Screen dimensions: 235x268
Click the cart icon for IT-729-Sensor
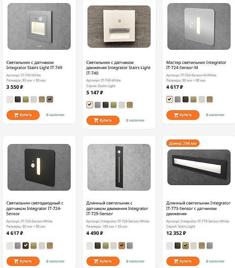pyautogui.click(x=96, y=261)
